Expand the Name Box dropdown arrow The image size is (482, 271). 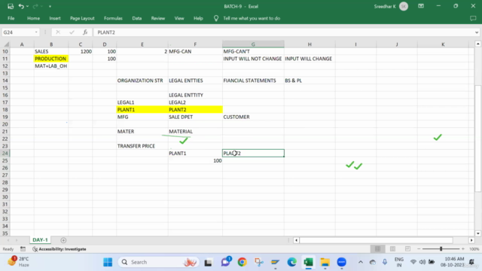click(36, 32)
